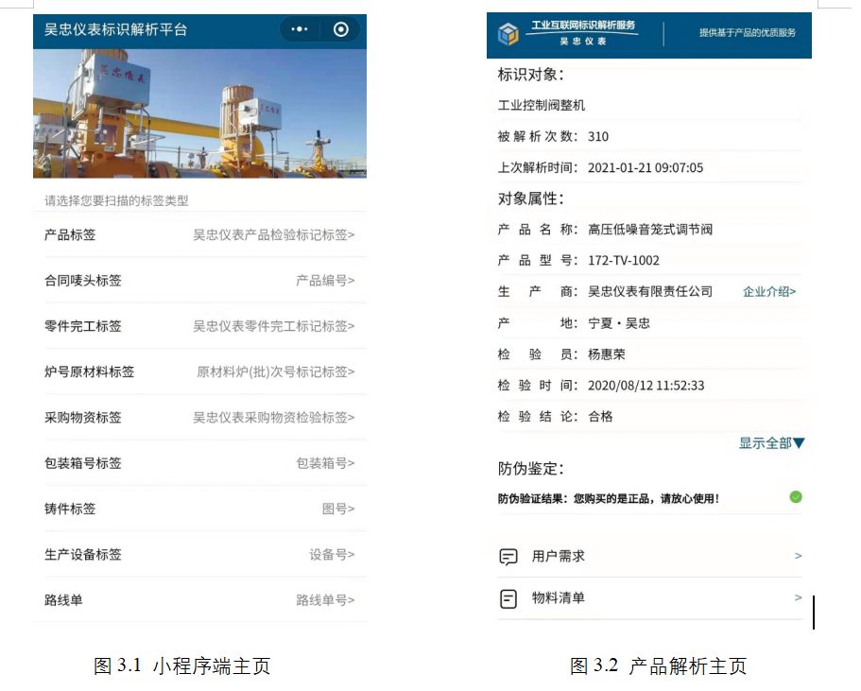This screenshot has height=691, width=861.
Task: Click the model number 172-TV-1002
Action: 623,260
